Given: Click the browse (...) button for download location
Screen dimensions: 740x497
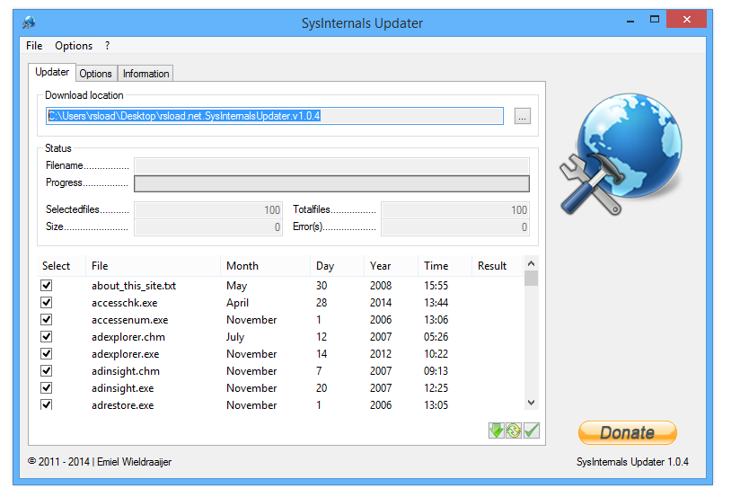Looking at the screenshot, I should click(x=522, y=116).
